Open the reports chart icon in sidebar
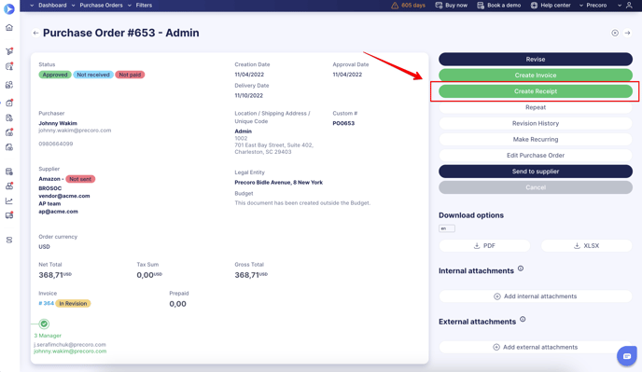Screen dimensions: 642x372 tap(9, 201)
